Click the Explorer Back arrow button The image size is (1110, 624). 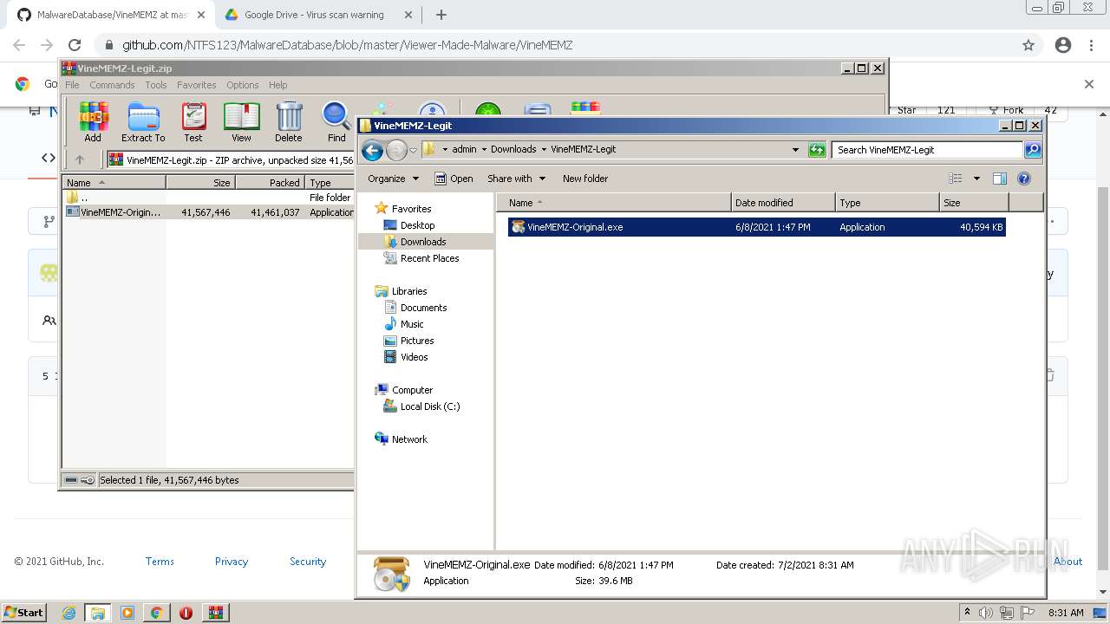372,150
